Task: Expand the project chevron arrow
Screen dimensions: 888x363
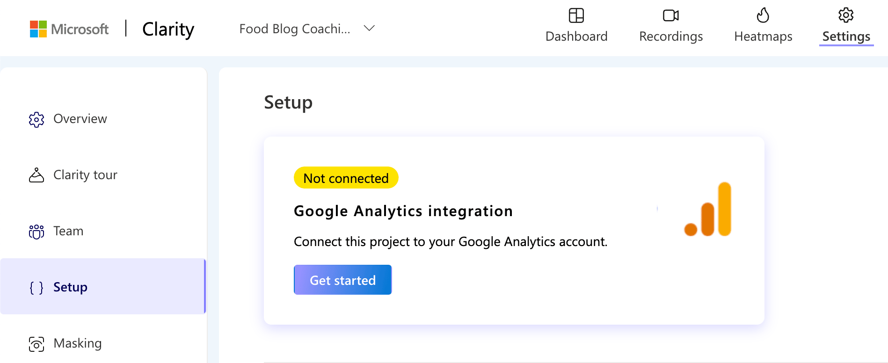Action: tap(369, 28)
